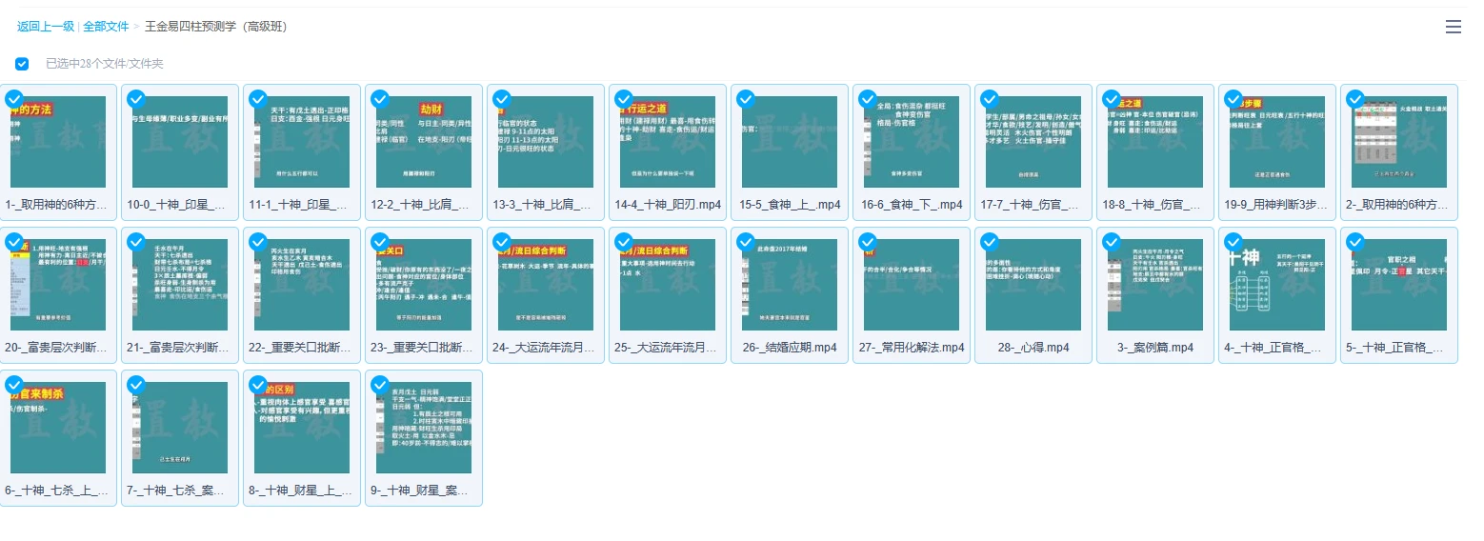Click file name 16-6_食神_下_.mp4
This screenshot has width=1484, height=541.
coord(912,205)
